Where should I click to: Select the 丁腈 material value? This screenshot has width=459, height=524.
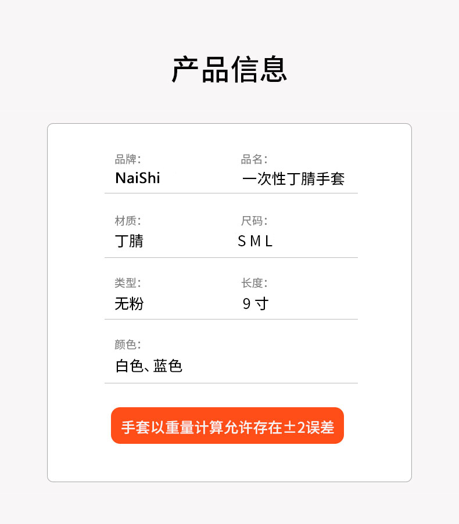pos(129,241)
